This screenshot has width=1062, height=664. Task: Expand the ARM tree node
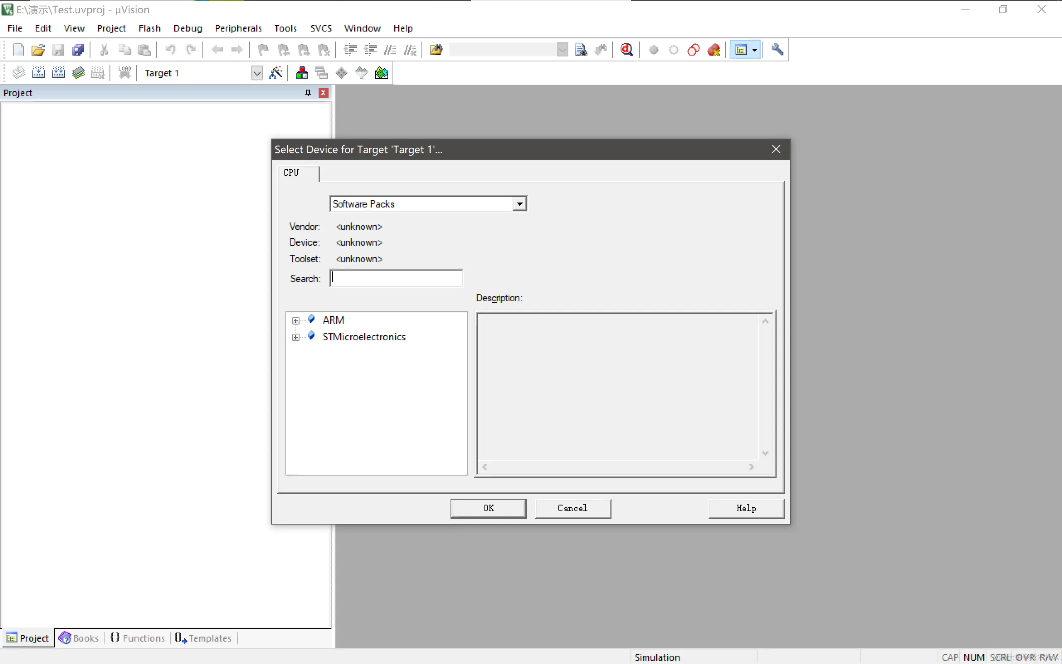click(x=296, y=320)
